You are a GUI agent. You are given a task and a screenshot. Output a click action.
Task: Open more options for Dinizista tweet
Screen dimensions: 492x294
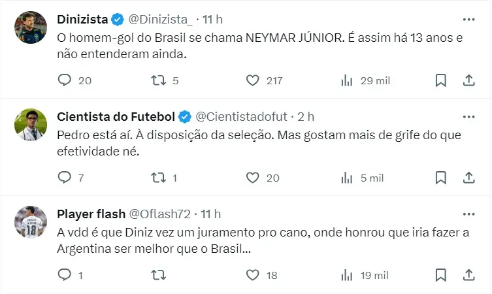coord(468,19)
